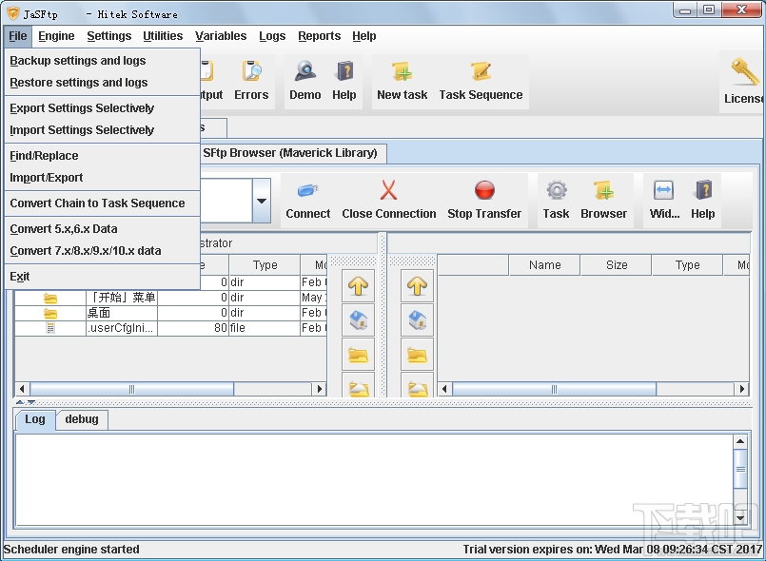
Task: Choose Exit from File menu
Action: click(x=102, y=277)
